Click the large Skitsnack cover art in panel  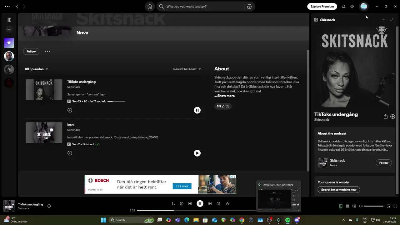pyautogui.click(x=355, y=67)
